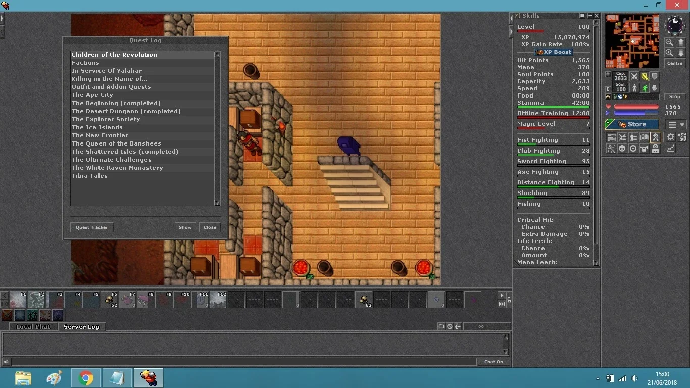Move minimap one floor down

click(x=680, y=53)
